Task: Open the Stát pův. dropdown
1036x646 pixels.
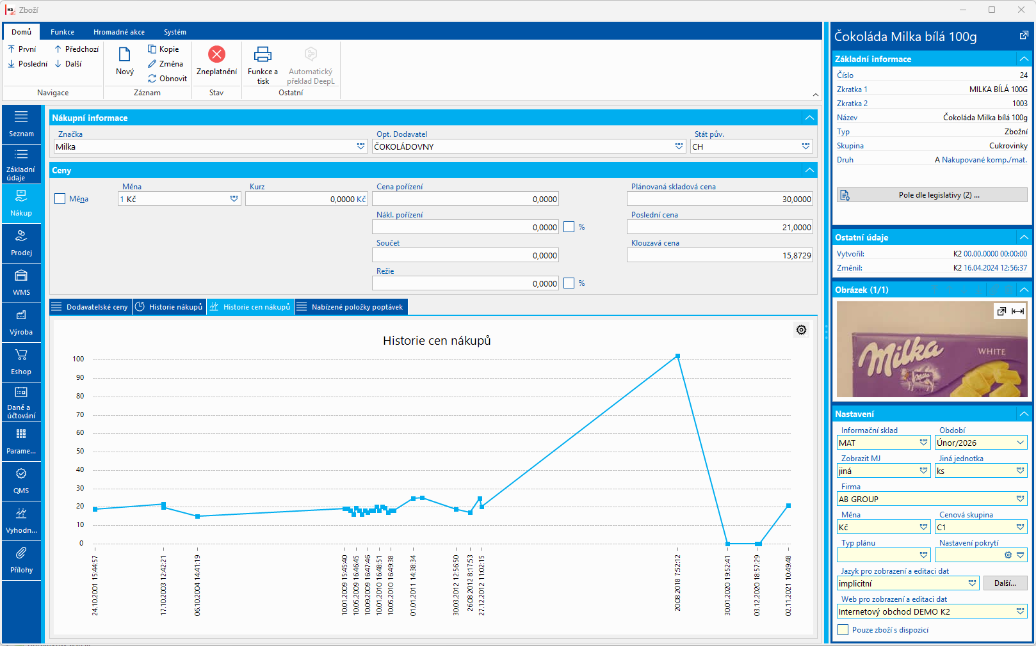Action: pyautogui.click(x=806, y=146)
